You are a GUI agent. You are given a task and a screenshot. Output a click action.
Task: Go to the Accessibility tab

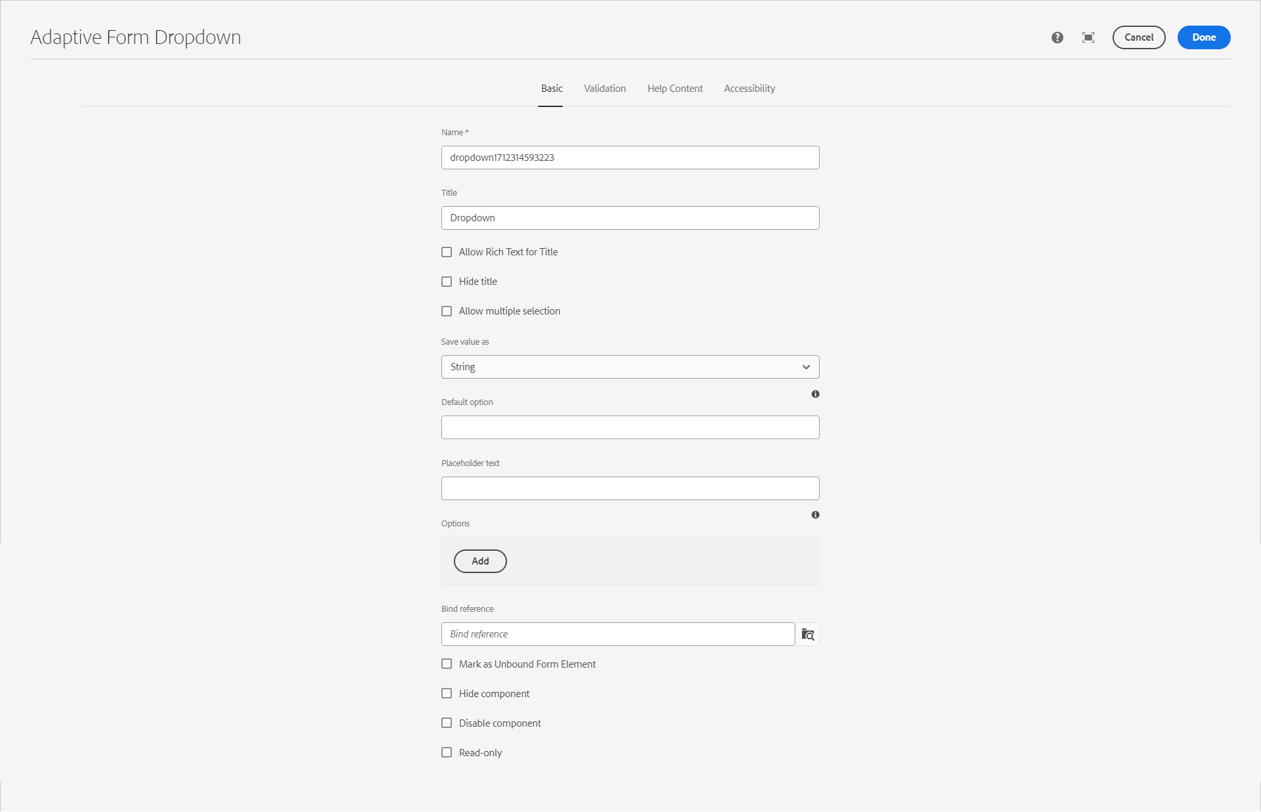tap(749, 89)
